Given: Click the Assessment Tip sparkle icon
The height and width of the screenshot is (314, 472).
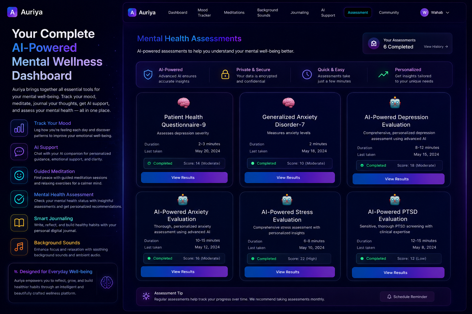Looking at the screenshot, I should point(146,296).
